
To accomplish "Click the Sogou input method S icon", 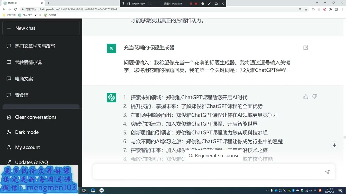I will 320,190.
